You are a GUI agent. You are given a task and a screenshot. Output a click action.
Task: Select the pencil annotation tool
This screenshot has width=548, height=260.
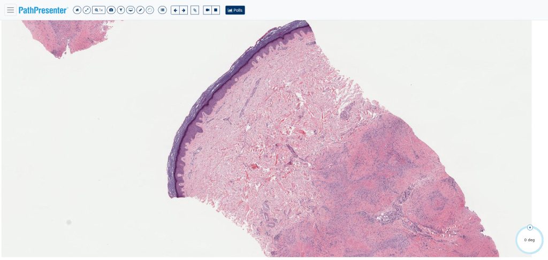click(140, 10)
